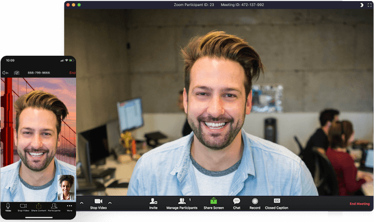Tap Share Content on the phone
The height and width of the screenshot is (222, 374).
point(39,207)
